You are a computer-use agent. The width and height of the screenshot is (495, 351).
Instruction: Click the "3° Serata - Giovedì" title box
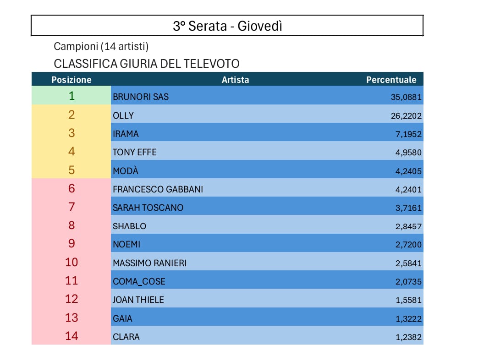coord(227,26)
